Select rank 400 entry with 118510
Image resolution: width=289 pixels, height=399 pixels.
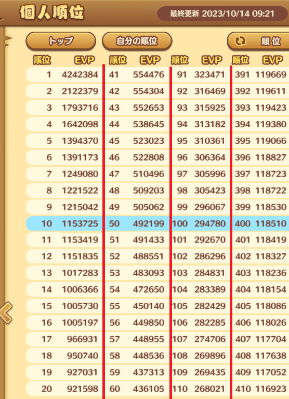tap(261, 223)
